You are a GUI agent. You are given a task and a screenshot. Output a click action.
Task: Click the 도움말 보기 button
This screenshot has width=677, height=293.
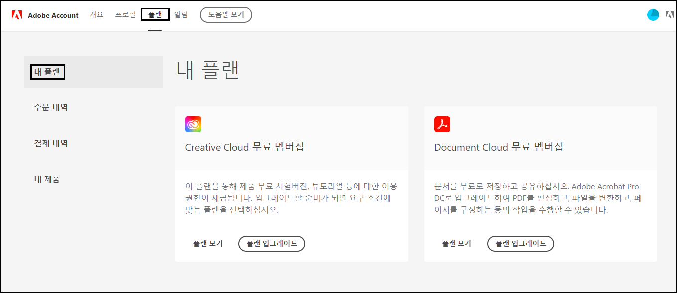click(x=226, y=15)
